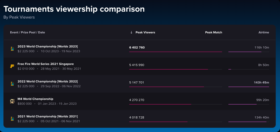Sort by Peak Viewers column header
Viewport: 280px width, 132px height.
pyautogui.click(x=145, y=32)
